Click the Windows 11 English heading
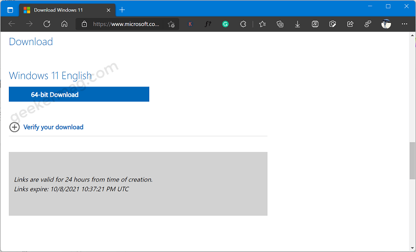This screenshot has width=416, height=252. click(50, 76)
